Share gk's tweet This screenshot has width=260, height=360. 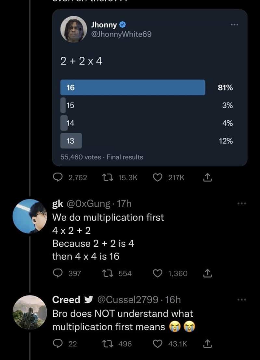coord(207,273)
